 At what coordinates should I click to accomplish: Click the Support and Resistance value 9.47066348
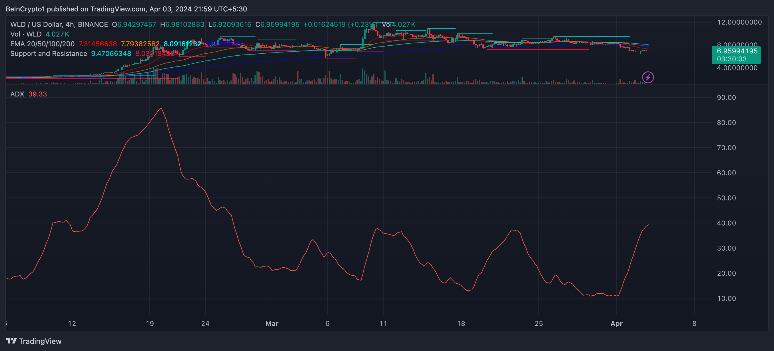(x=111, y=53)
